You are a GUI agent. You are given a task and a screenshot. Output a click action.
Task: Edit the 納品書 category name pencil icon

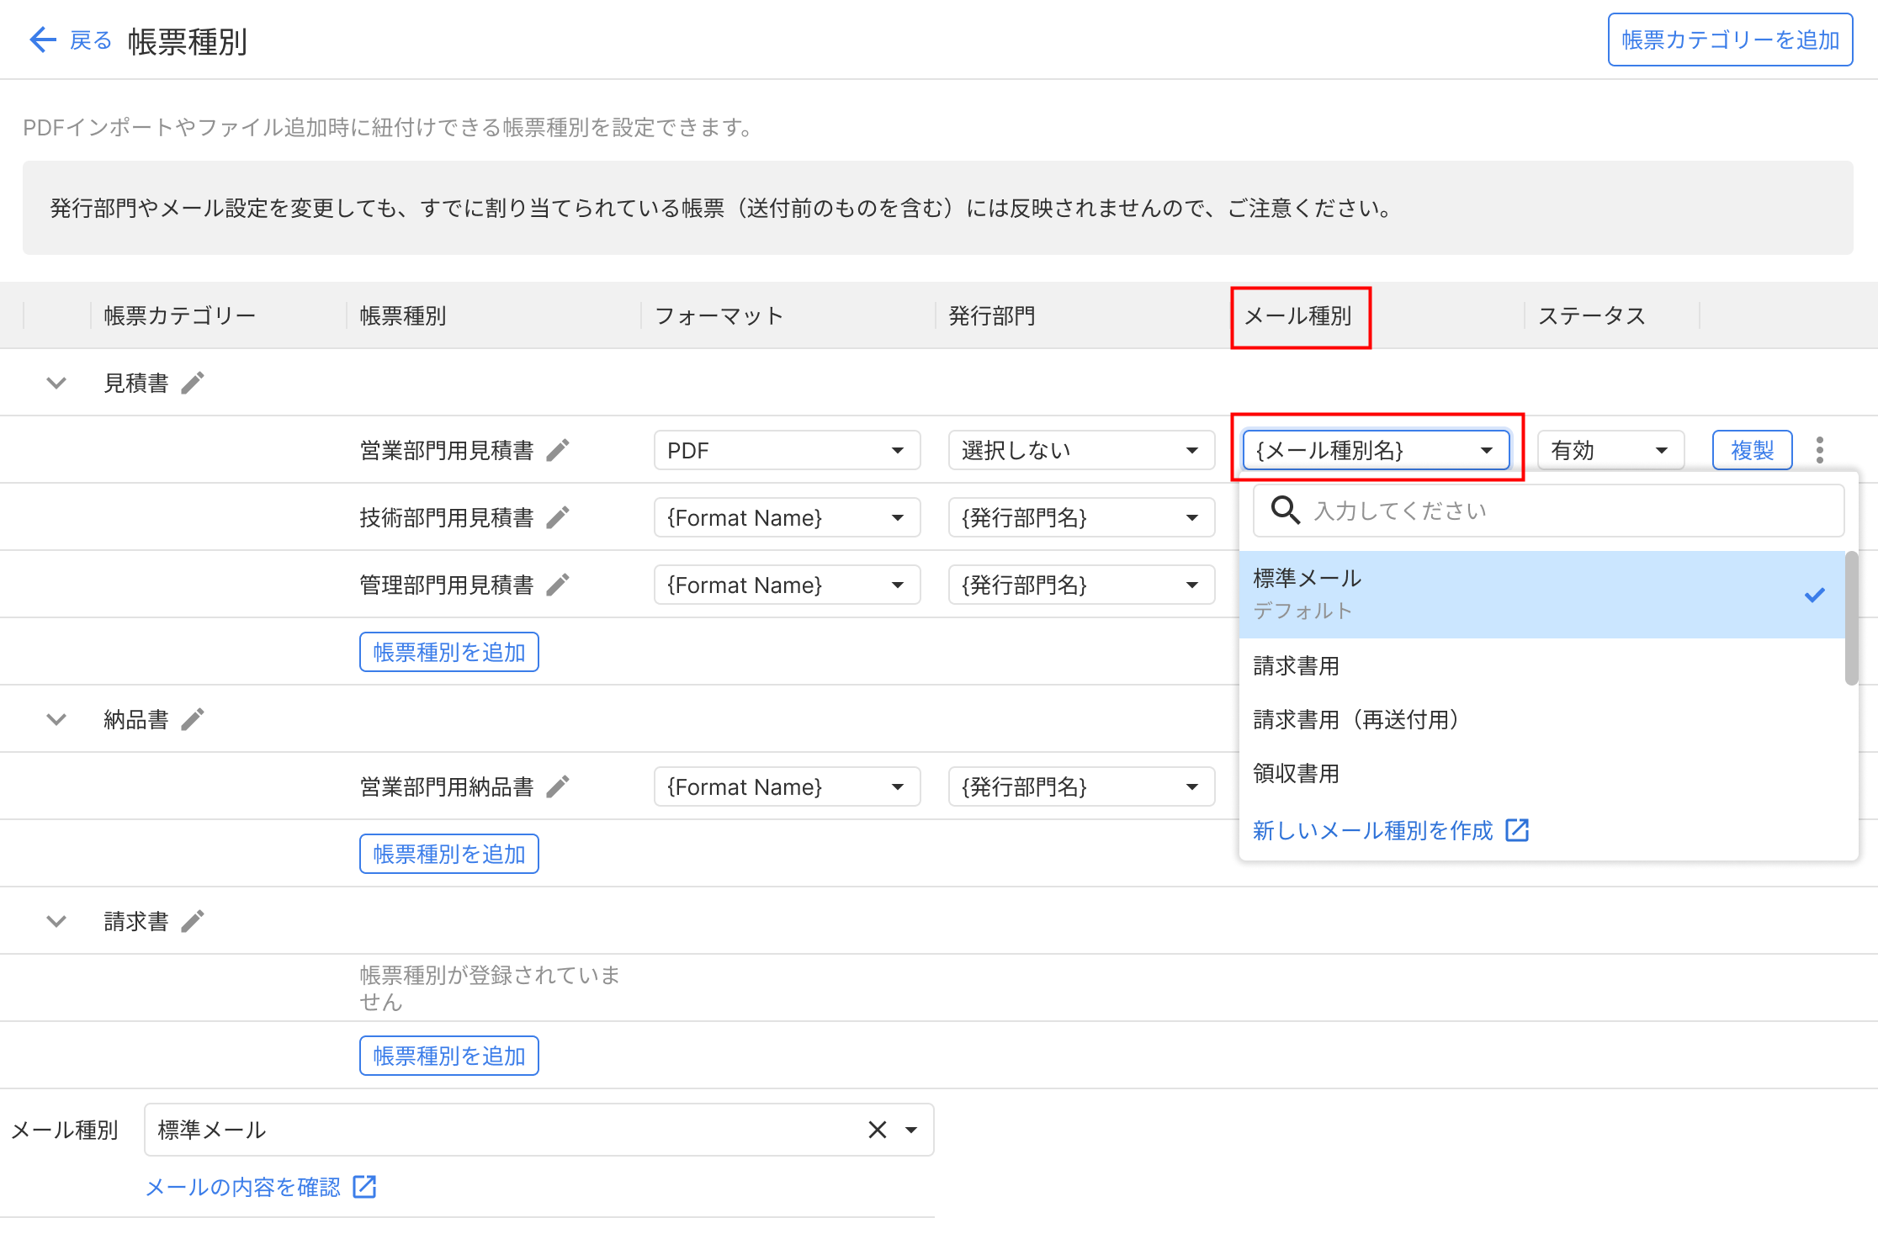(193, 719)
